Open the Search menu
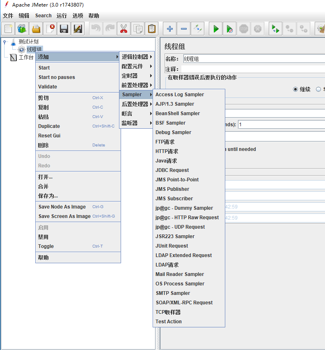The image size is (325, 350). pyautogui.click(x=43, y=16)
